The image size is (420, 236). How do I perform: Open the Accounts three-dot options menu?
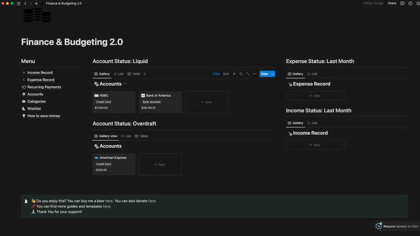[125, 84]
